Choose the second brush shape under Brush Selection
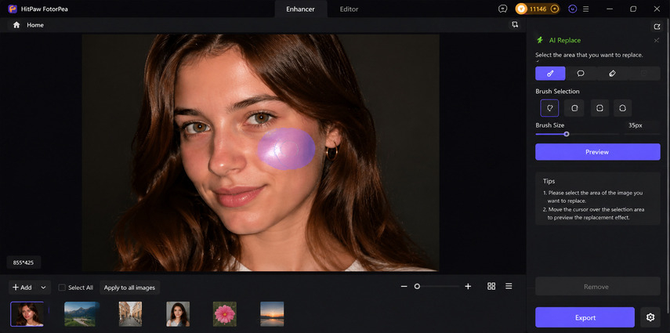The height and width of the screenshot is (333, 670). (x=574, y=108)
